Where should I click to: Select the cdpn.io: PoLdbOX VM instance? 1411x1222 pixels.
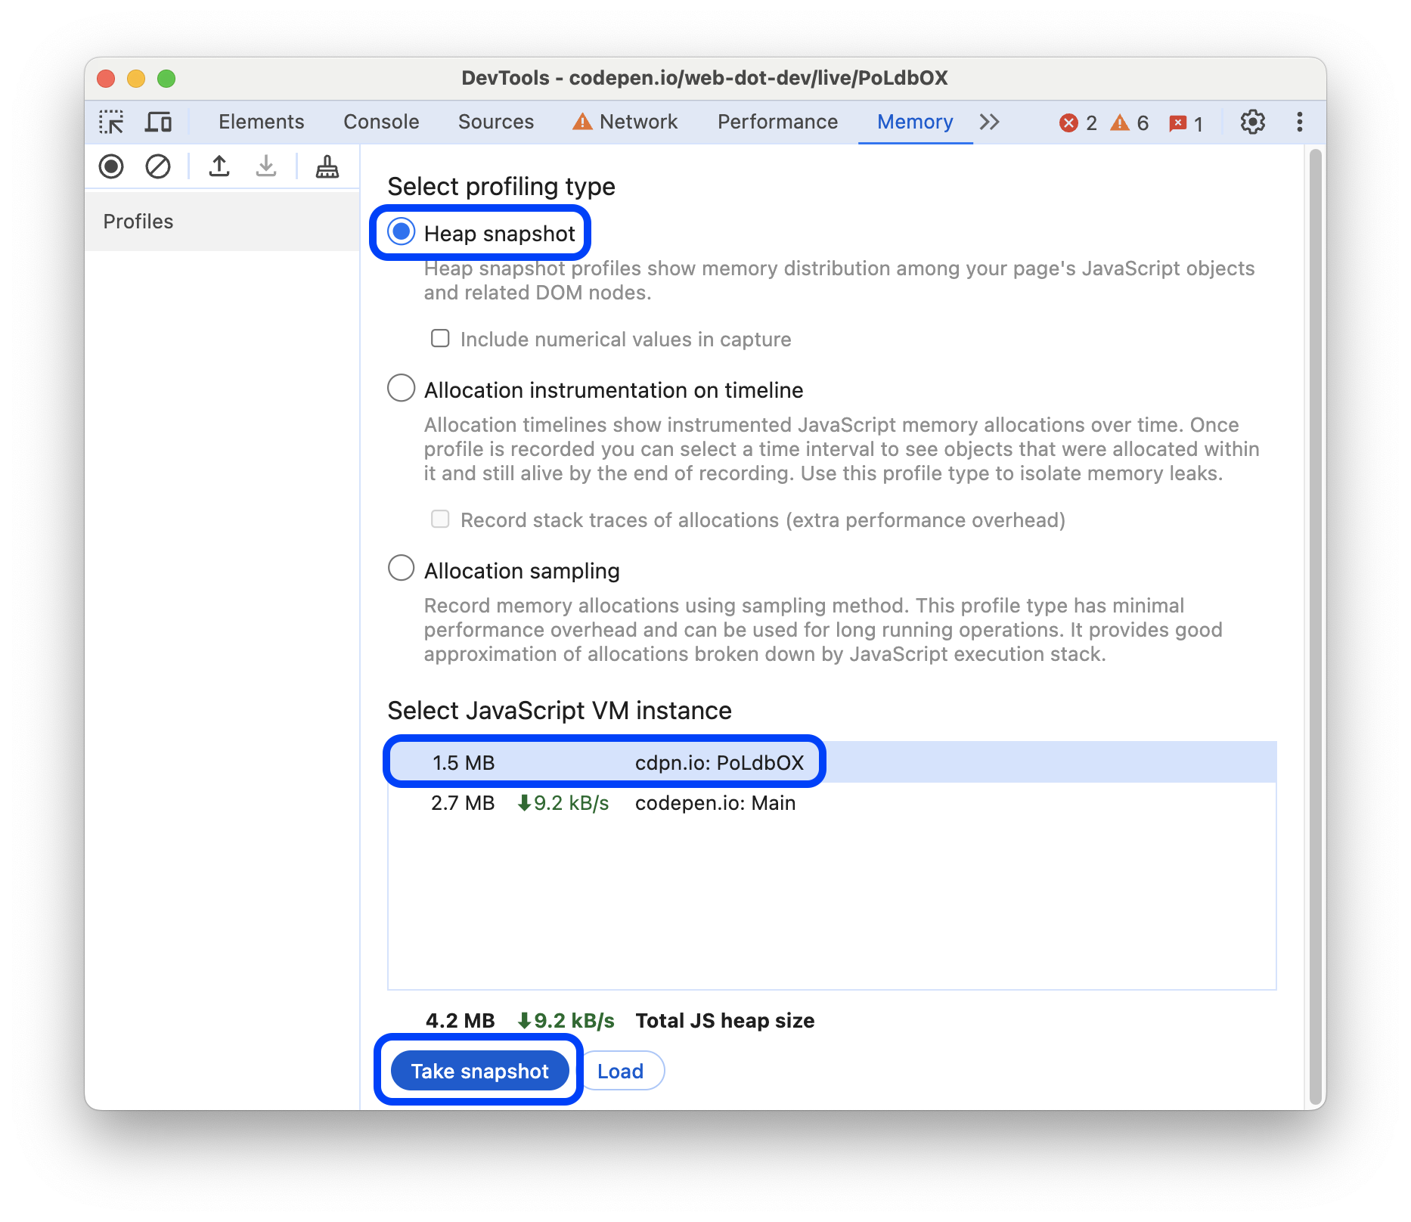[603, 761]
